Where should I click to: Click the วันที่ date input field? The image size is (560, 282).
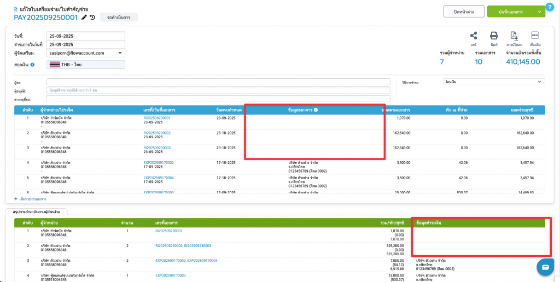(86, 36)
